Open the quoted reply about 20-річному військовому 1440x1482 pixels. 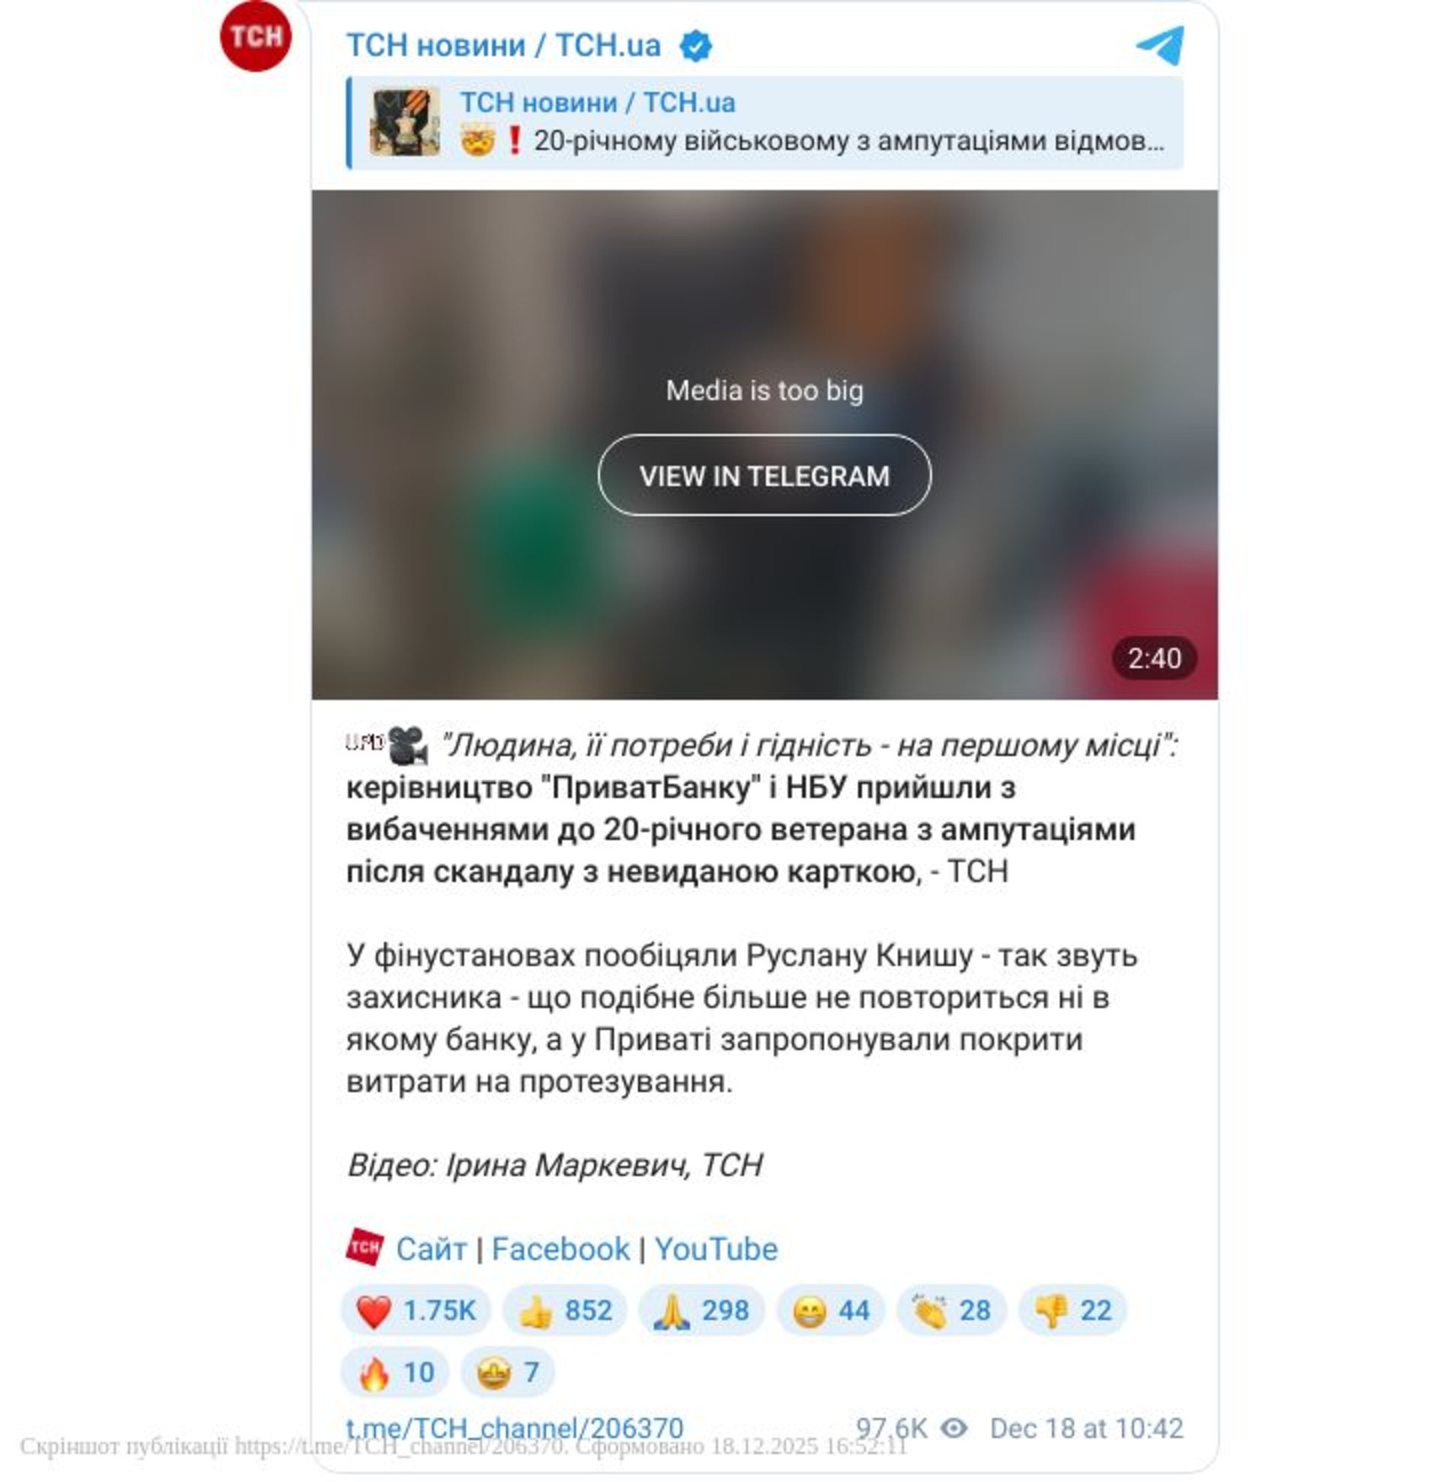coord(766,122)
